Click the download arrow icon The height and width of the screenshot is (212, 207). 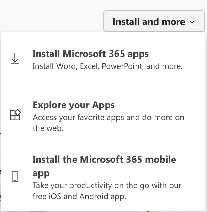[15, 59]
